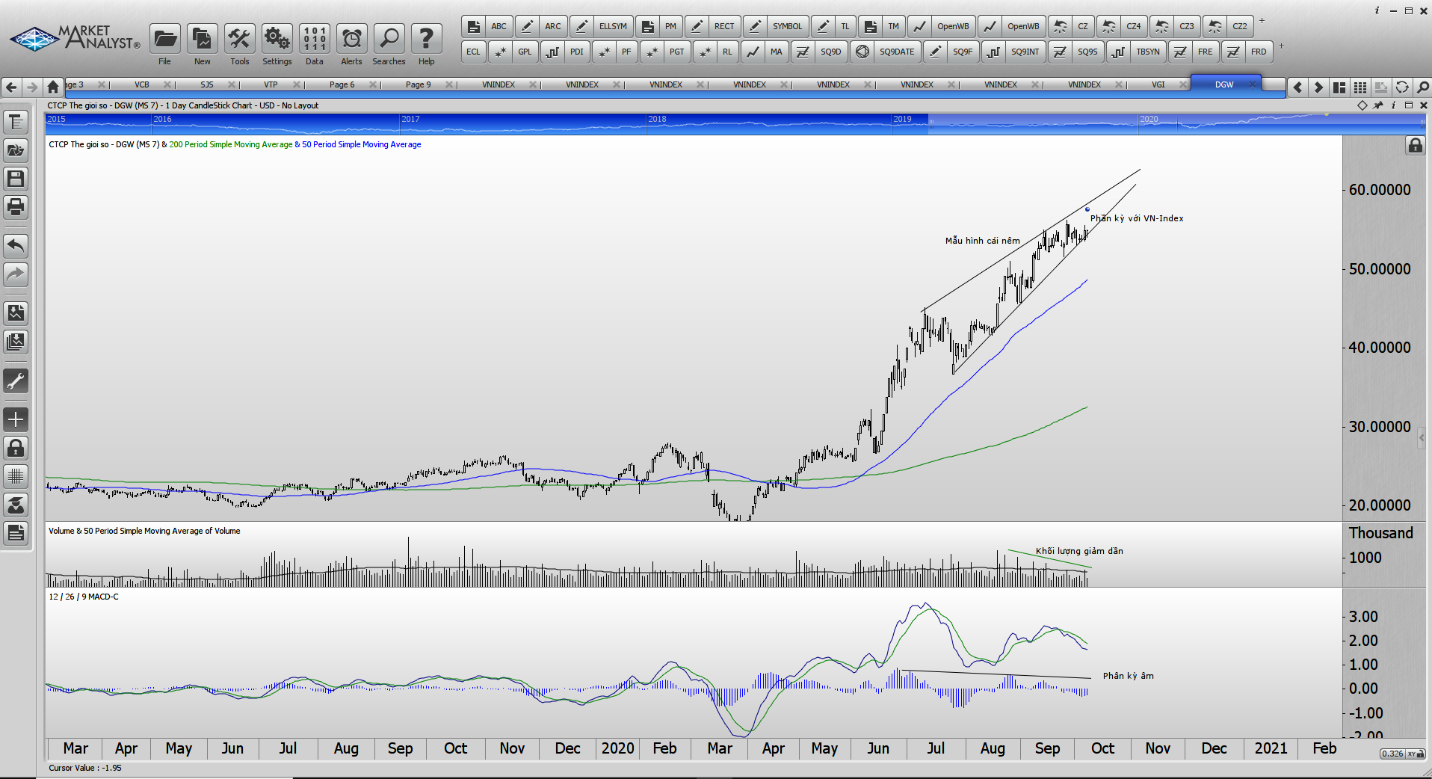Click the undo arrow in left sidebar
1432x779 pixels.
(x=16, y=245)
